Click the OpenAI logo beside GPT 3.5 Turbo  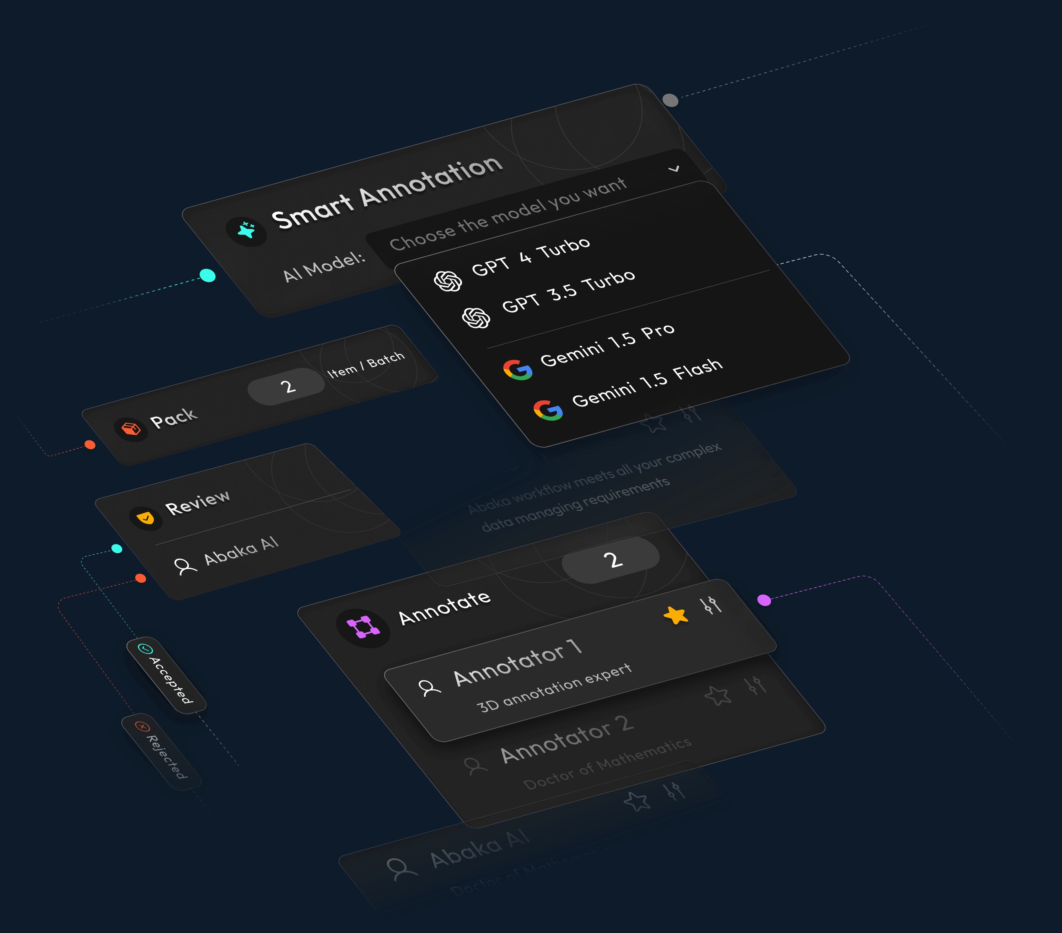pos(476,318)
